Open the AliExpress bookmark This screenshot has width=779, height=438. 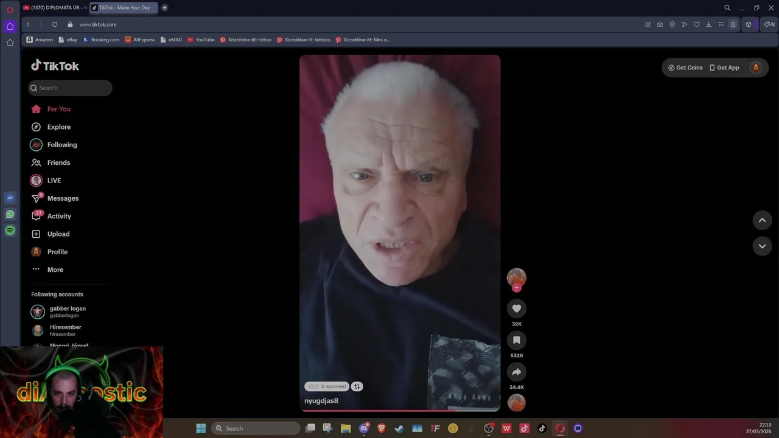pos(140,40)
